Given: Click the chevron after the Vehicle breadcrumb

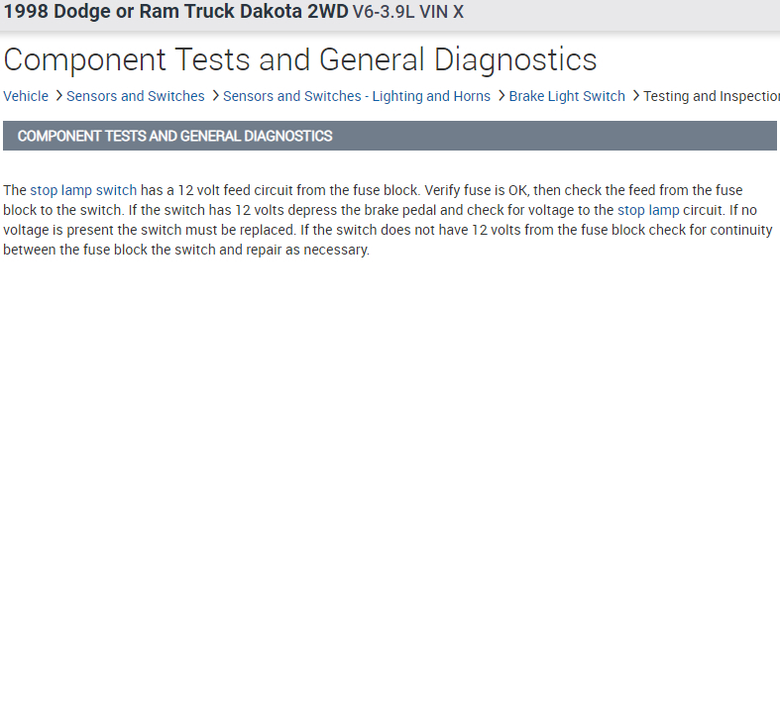Looking at the screenshot, I should click(x=58, y=96).
